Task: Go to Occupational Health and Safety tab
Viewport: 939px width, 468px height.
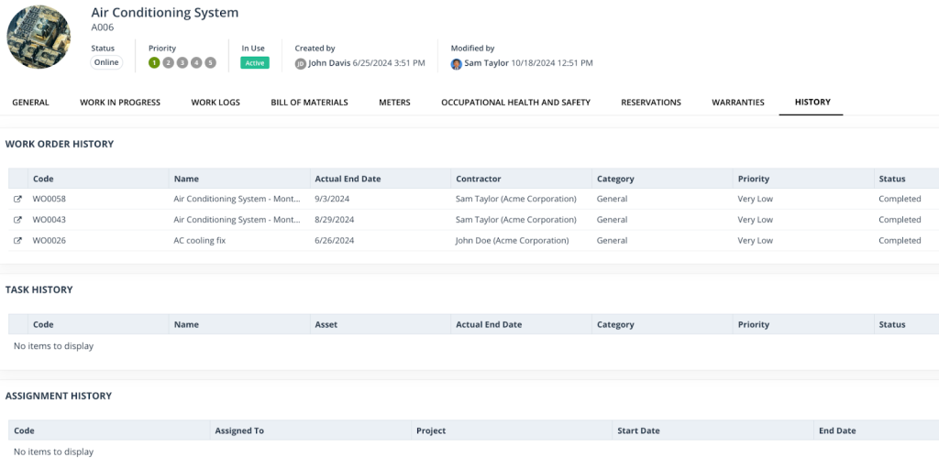Action: click(x=515, y=103)
